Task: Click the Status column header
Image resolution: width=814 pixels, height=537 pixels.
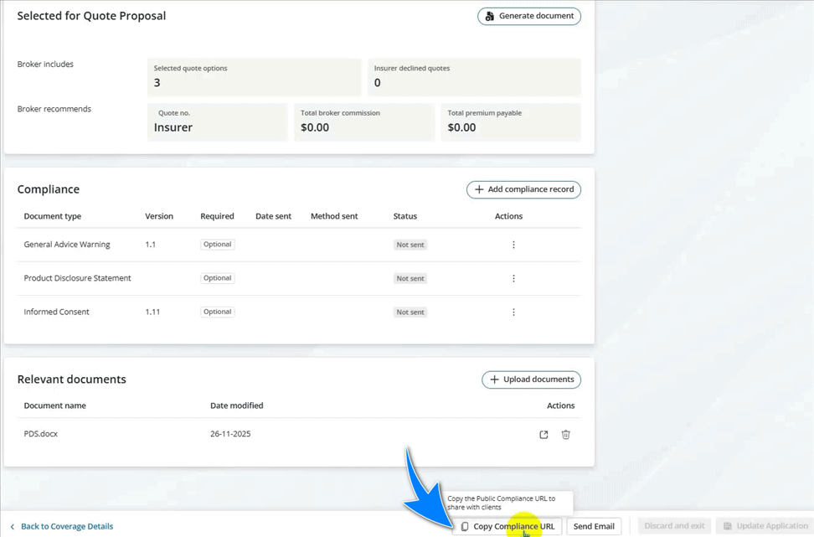Action: (x=405, y=217)
